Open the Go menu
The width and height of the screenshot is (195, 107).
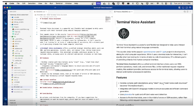click(46, 3)
